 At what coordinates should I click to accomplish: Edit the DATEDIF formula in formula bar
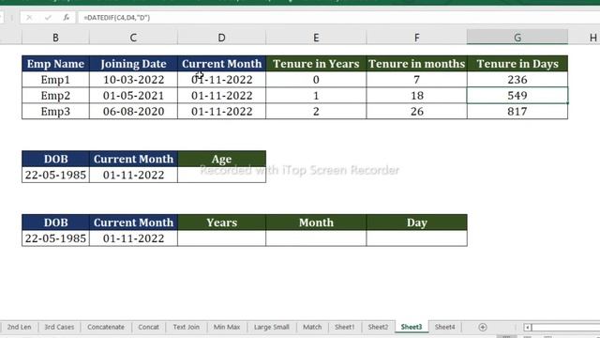click(x=338, y=18)
